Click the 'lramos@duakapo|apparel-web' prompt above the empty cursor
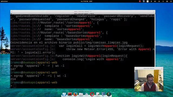The image size is (173, 97). click(34, 82)
